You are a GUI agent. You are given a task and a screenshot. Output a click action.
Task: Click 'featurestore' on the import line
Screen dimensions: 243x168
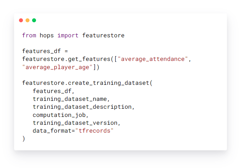103,35
